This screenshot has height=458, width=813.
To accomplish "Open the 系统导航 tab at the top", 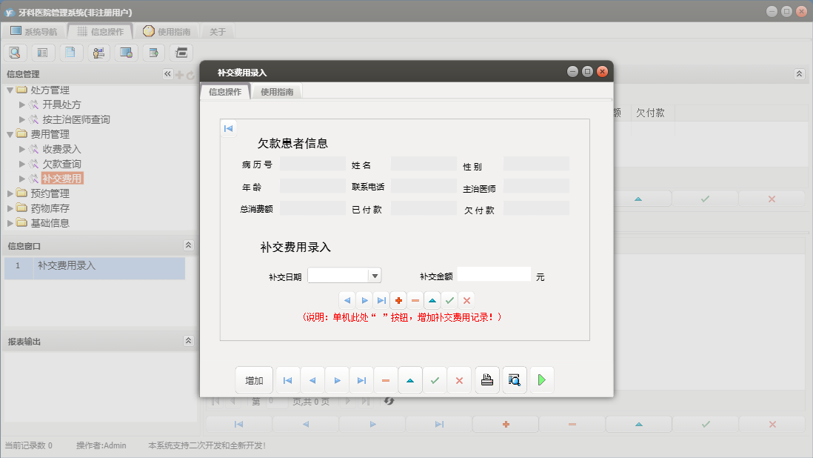I will tap(33, 30).
